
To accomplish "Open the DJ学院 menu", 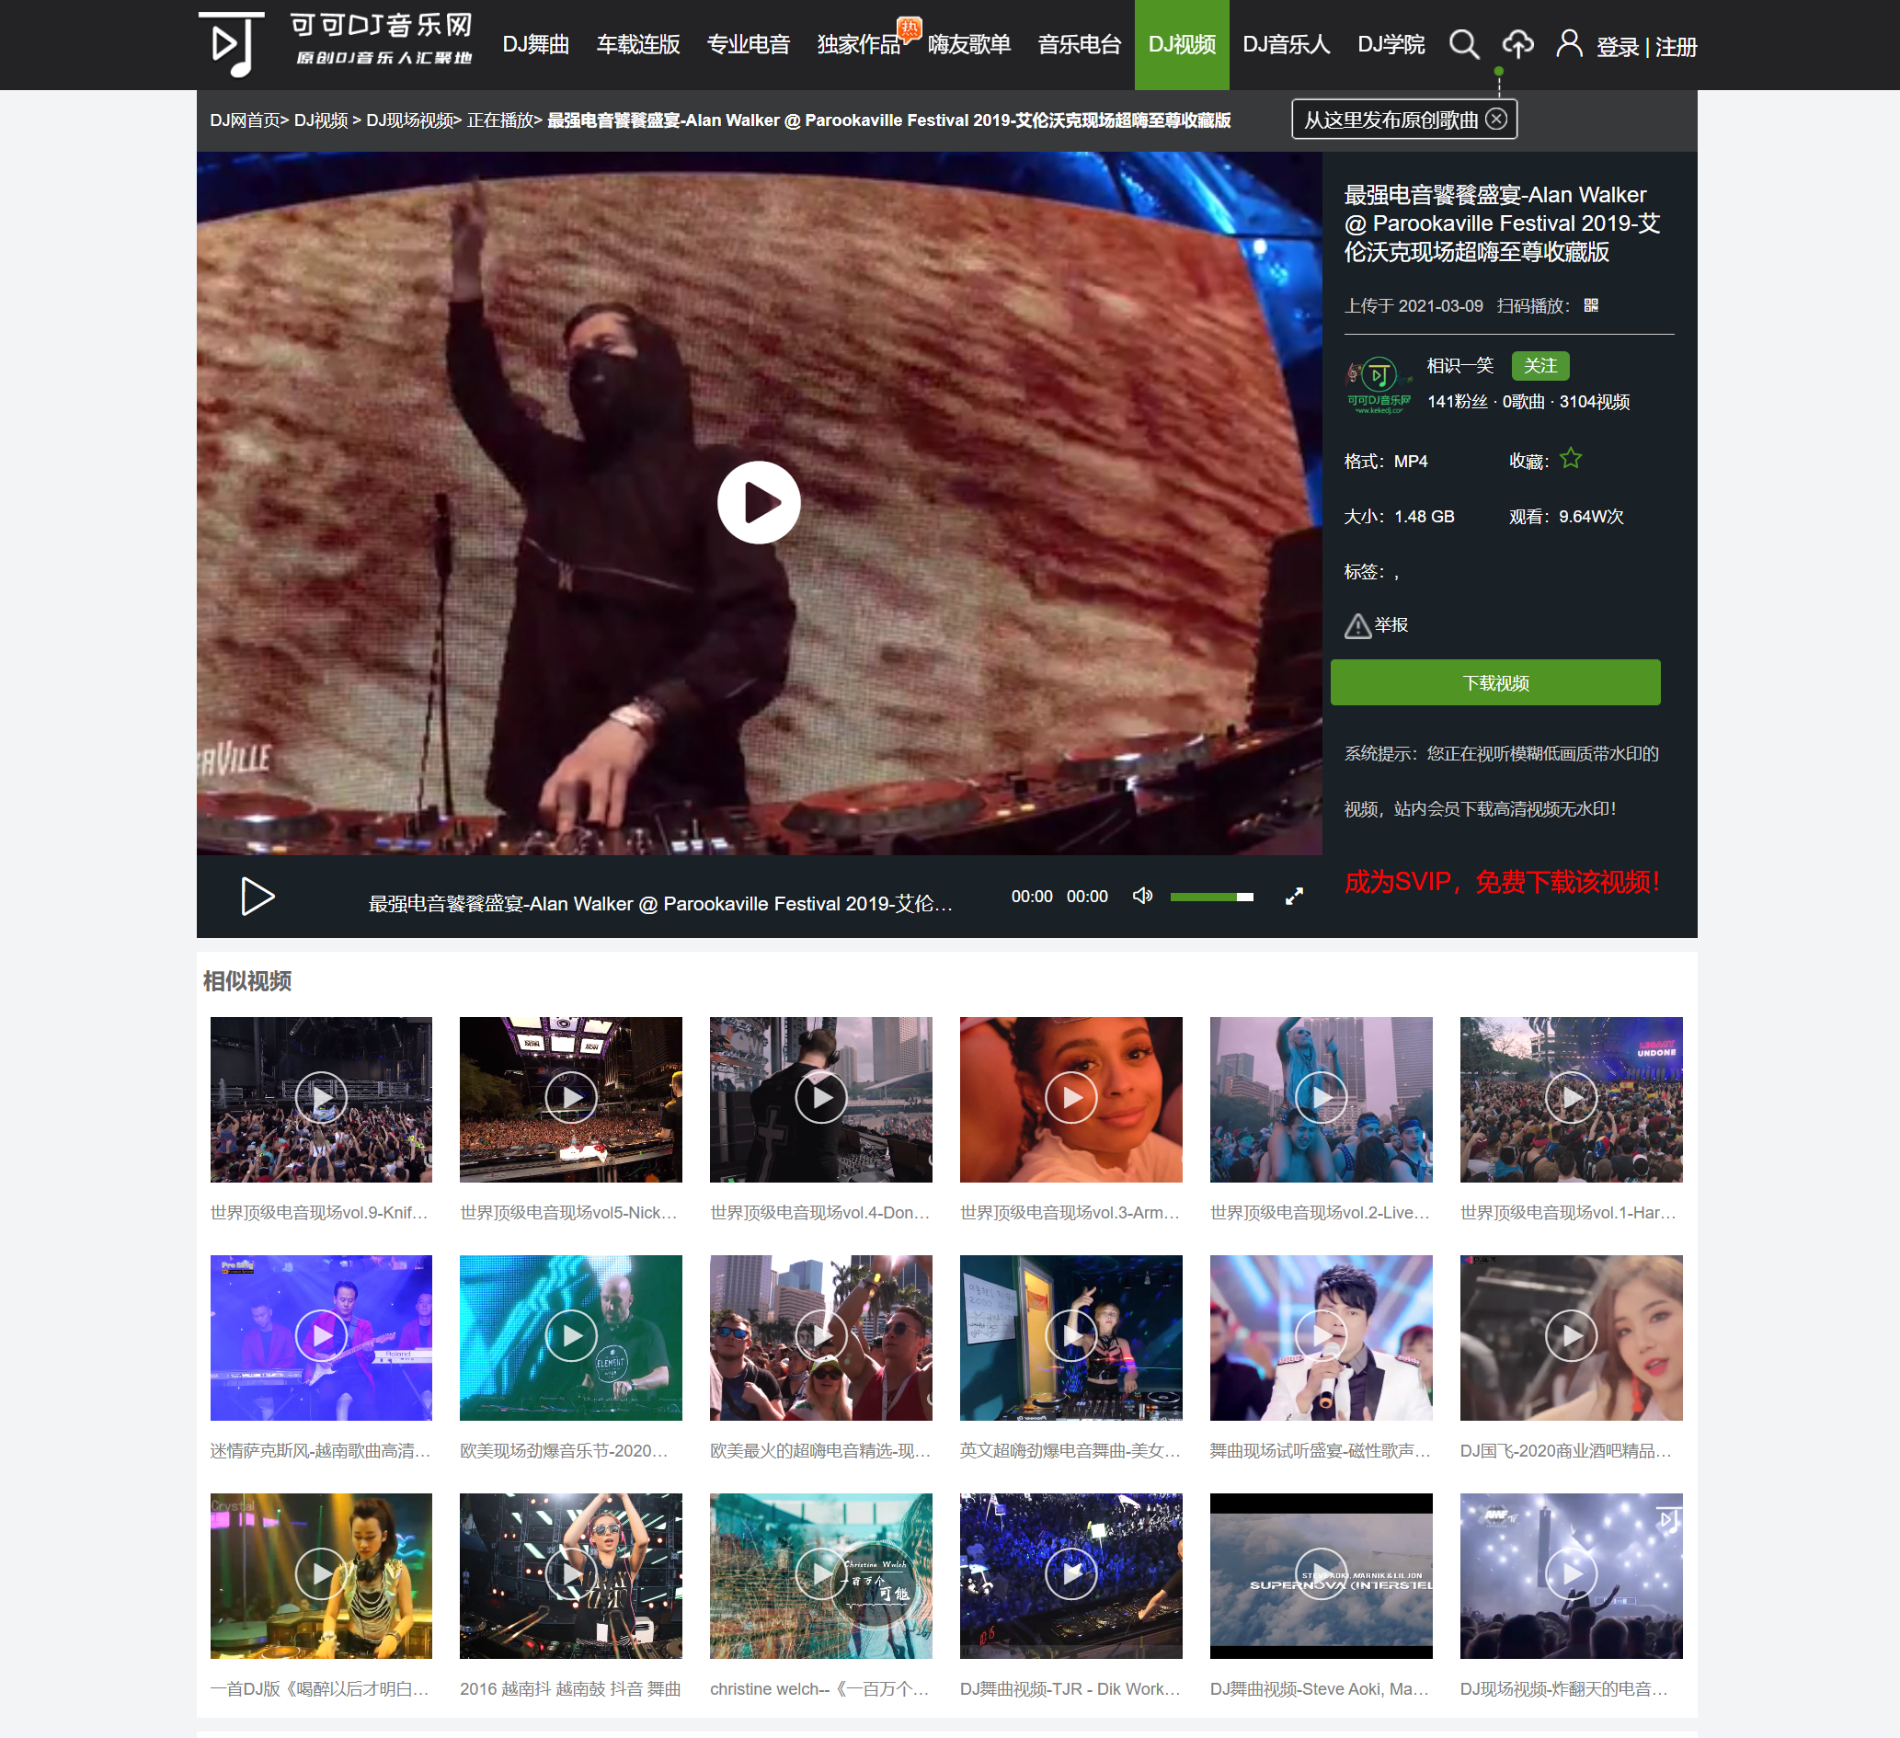I will 1391,44.
